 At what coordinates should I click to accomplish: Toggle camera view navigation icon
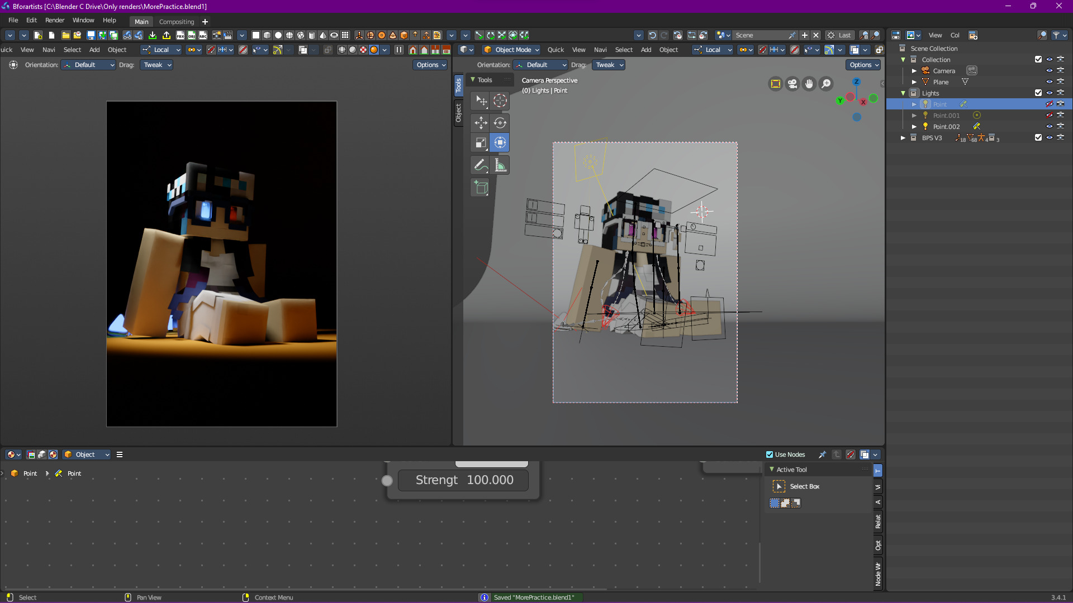(792, 84)
